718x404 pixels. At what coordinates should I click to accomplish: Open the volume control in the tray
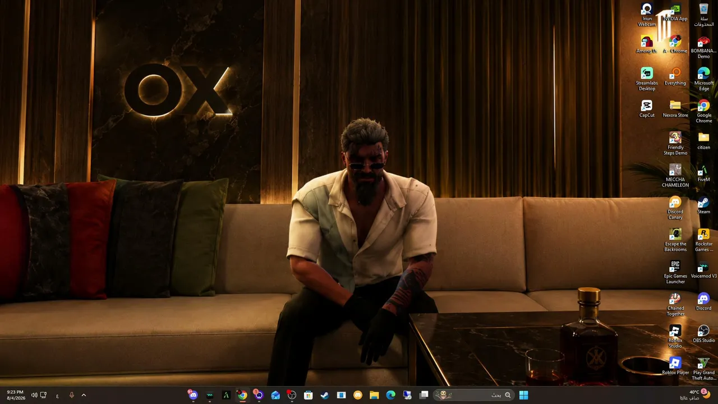[34, 395]
